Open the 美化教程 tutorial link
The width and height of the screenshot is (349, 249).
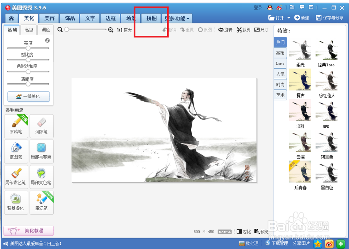(29, 231)
